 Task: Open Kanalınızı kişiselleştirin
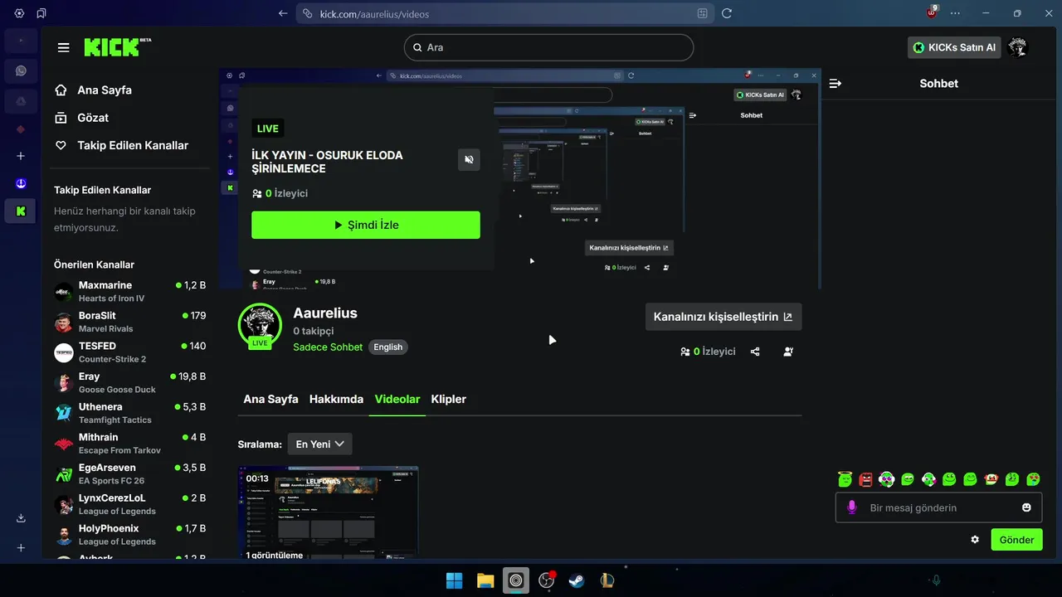pos(723,317)
